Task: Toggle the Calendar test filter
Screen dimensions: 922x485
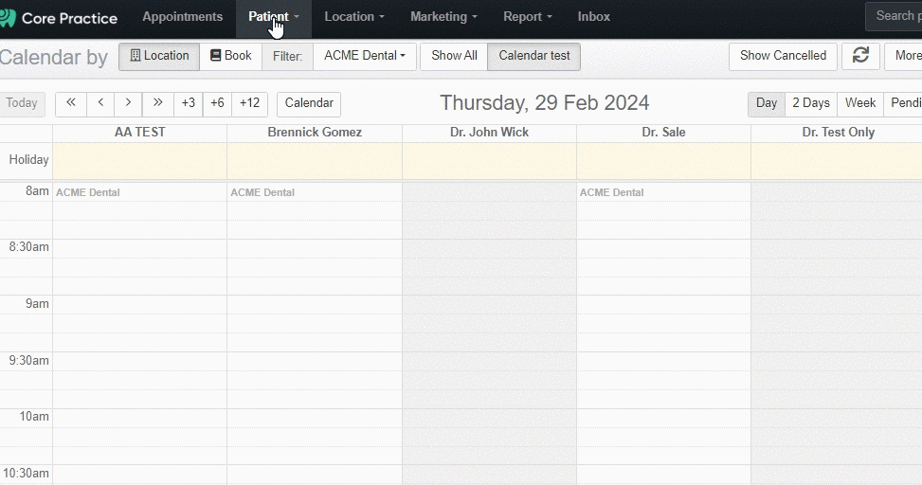Action: click(x=533, y=56)
